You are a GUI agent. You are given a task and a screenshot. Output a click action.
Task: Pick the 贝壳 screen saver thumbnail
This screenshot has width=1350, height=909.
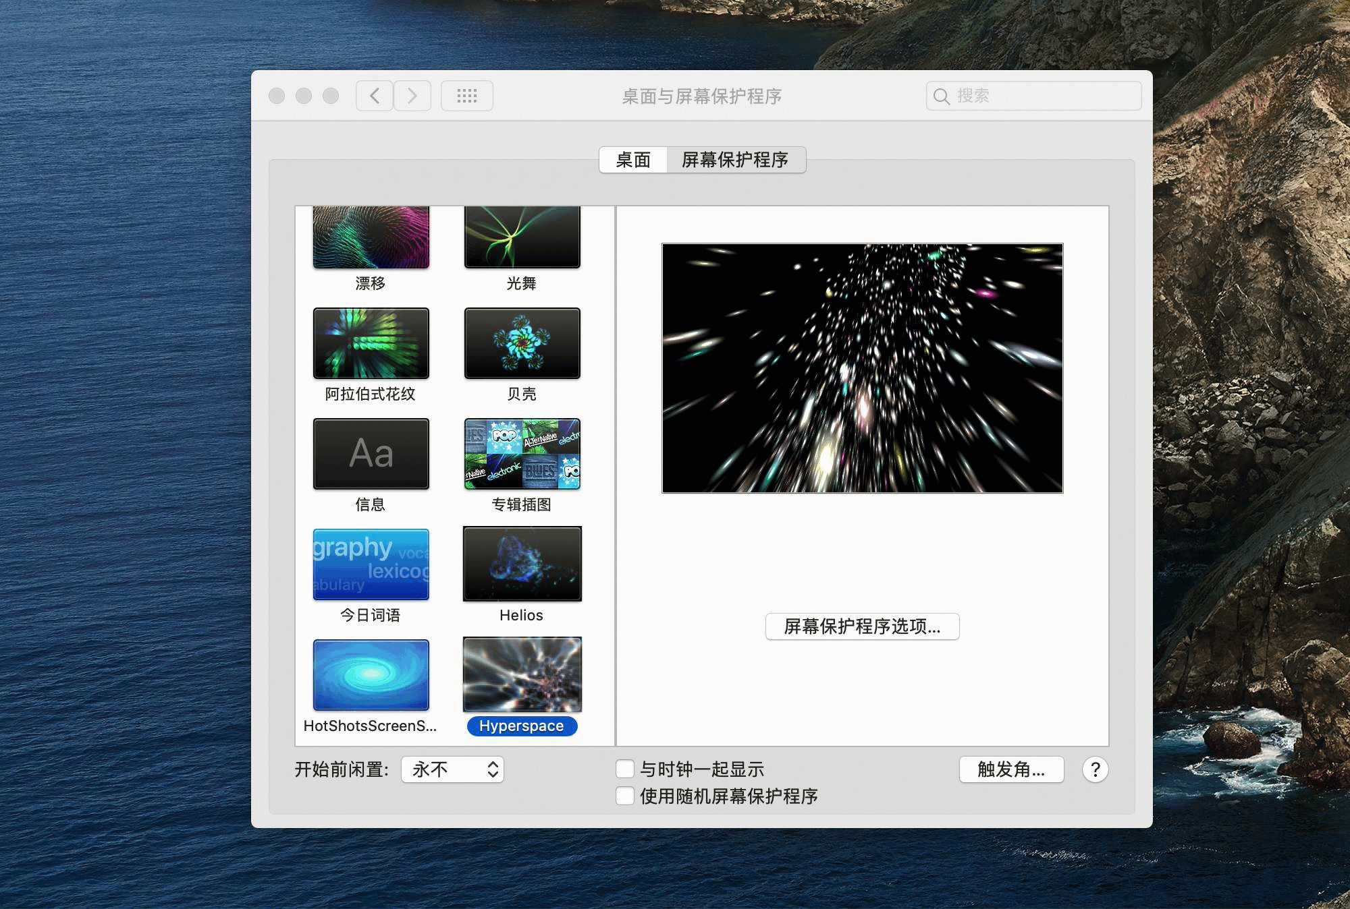(522, 343)
